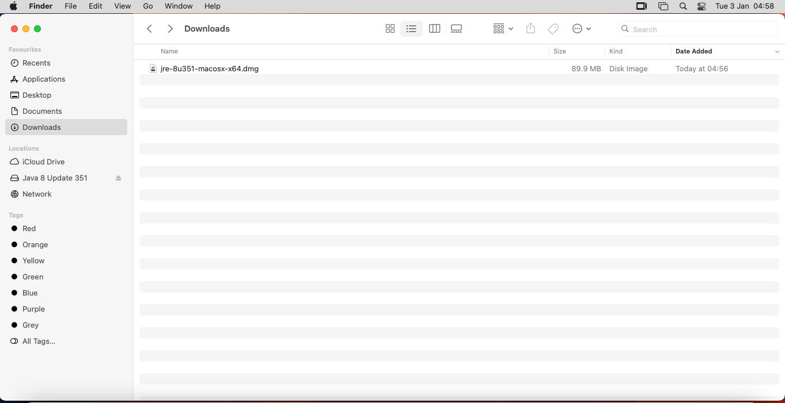The height and width of the screenshot is (403, 785).
Task: Eject the Java 8 Update 351 volume
Action: 119,178
